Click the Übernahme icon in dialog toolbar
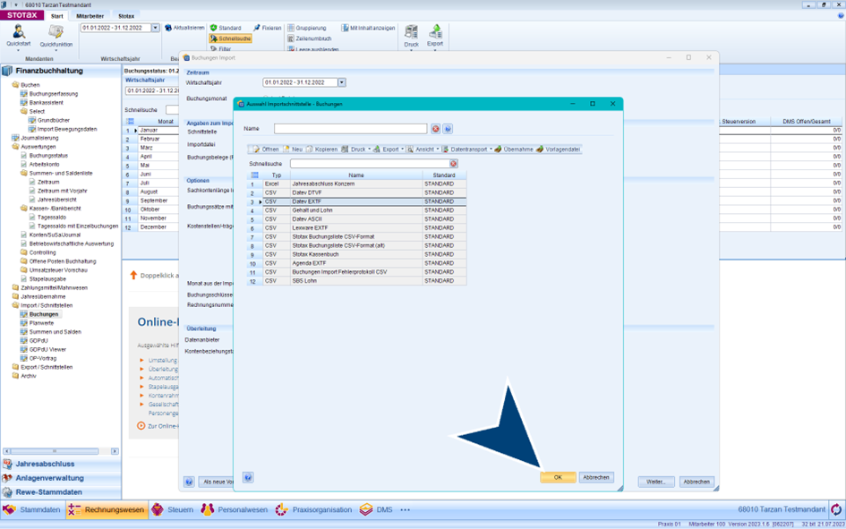 pyautogui.click(x=500, y=149)
